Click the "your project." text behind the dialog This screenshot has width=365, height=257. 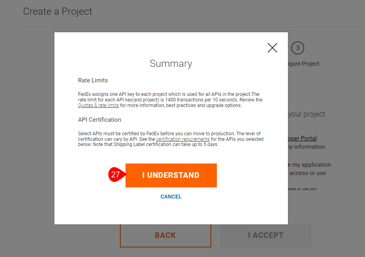click(x=307, y=114)
